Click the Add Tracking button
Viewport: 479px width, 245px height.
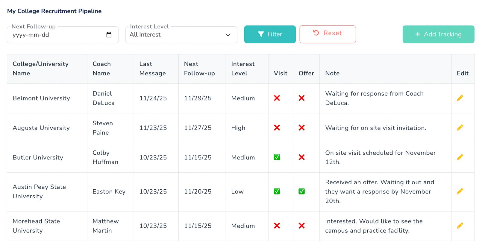tap(438, 34)
